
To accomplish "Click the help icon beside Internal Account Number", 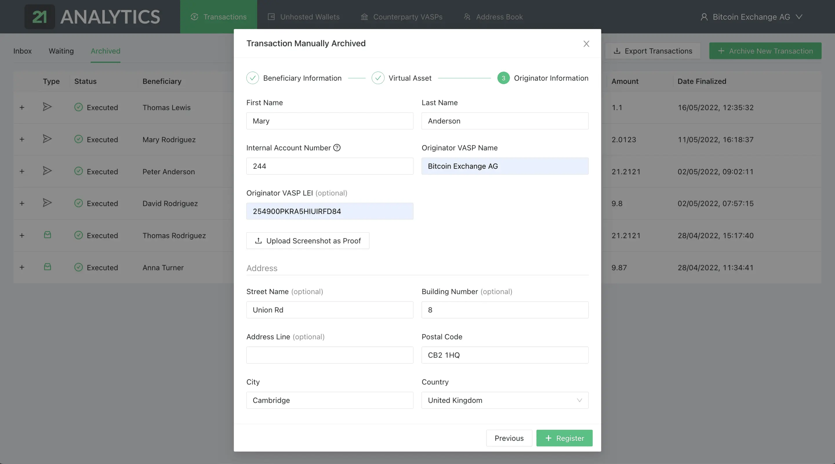I will tap(337, 148).
